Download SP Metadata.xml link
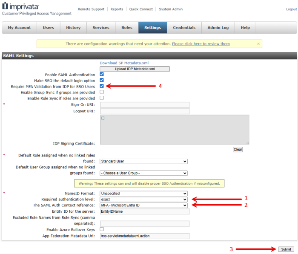The height and width of the screenshot is (254, 298). point(124,63)
